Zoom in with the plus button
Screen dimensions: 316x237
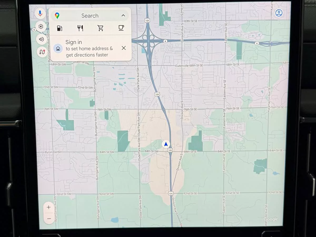coord(49,207)
